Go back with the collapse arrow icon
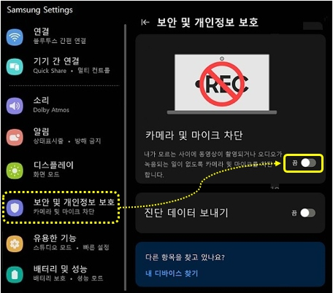 pyautogui.click(x=145, y=23)
